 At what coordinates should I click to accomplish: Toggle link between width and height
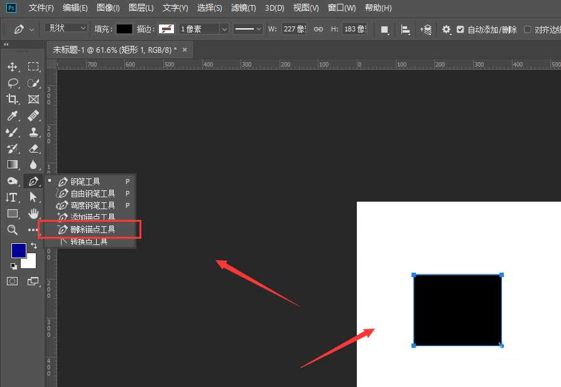tap(319, 30)
